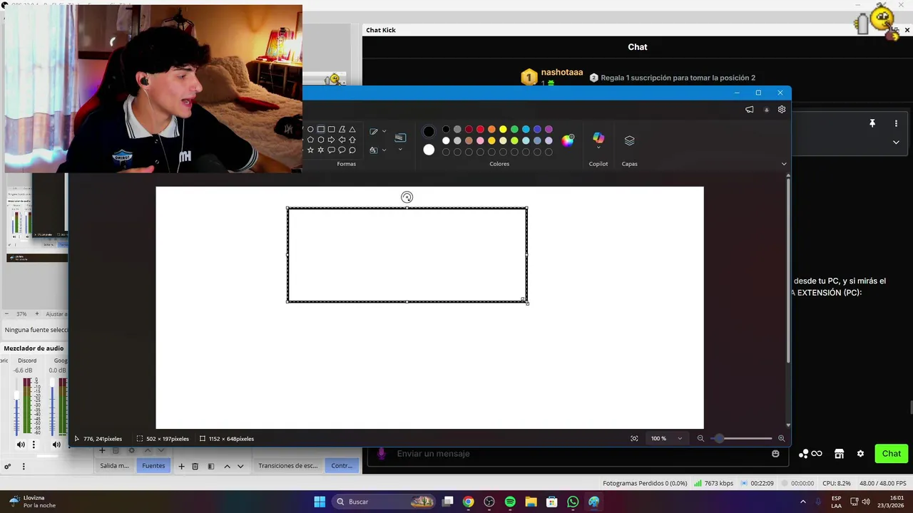The width and height of the screenshot is (913, 513).
Task: Pick the yellow color swatch
Action: [503, 129]
